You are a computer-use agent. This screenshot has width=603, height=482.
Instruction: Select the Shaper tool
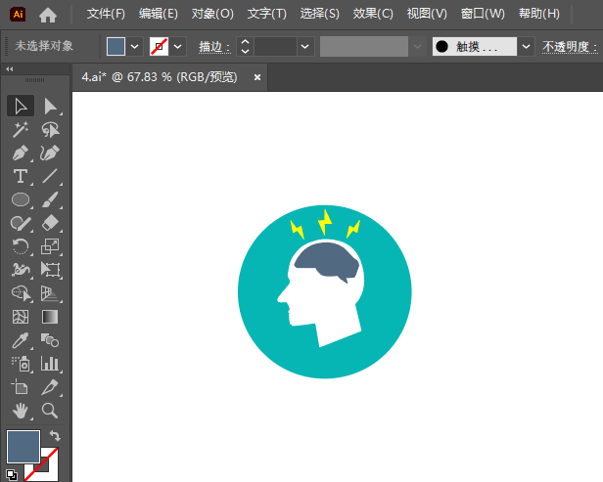pyautogui.click(x=21, y=223)
